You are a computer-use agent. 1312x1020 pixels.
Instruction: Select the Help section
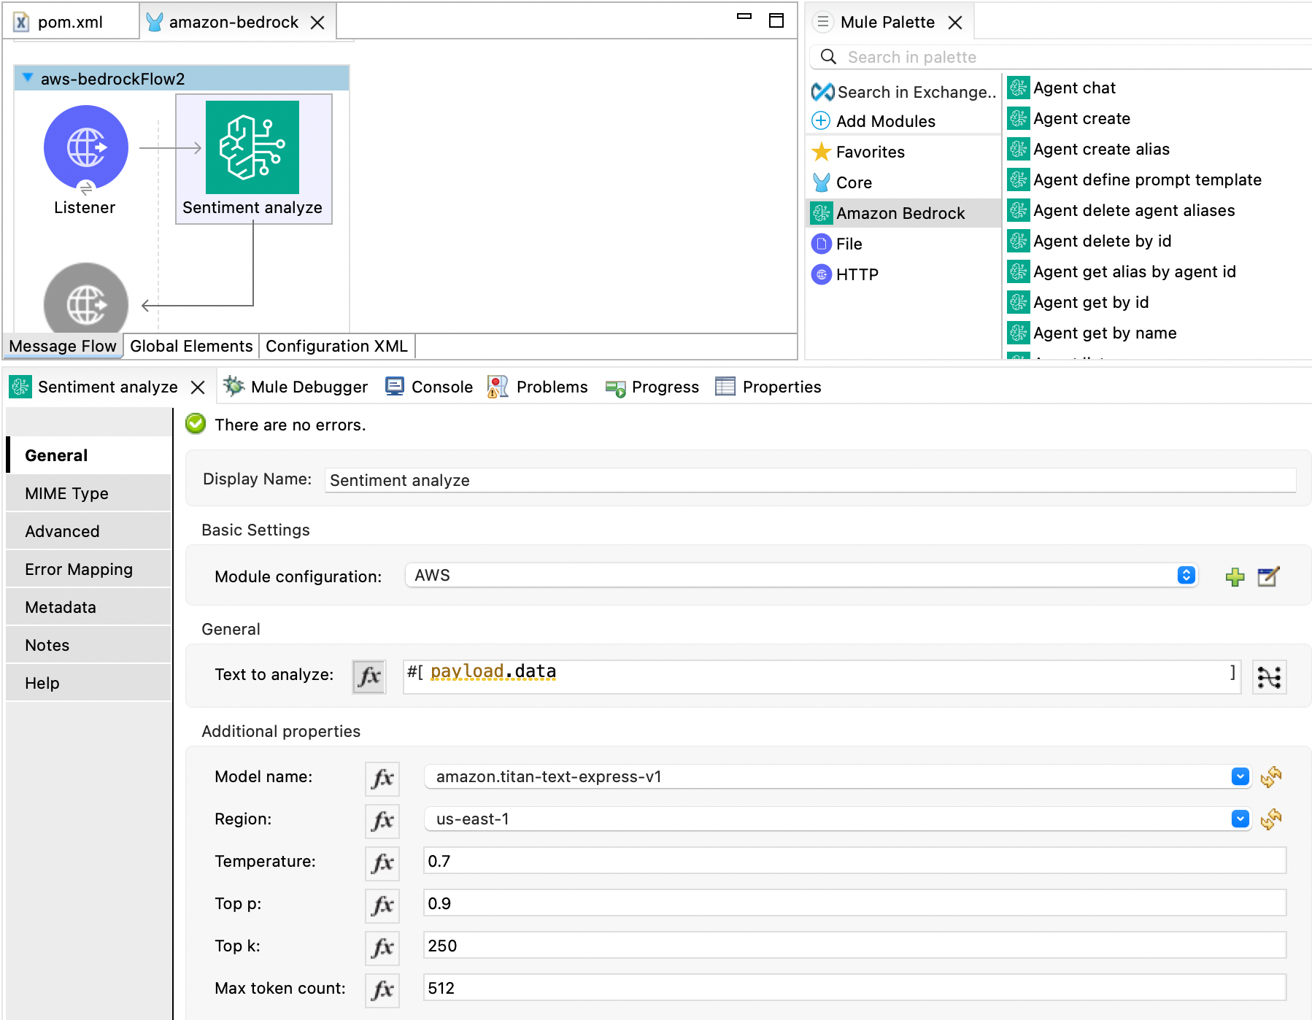coord(89,683)
